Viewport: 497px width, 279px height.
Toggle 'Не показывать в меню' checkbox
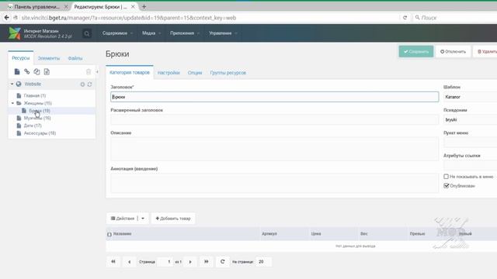tap(446, 176)
